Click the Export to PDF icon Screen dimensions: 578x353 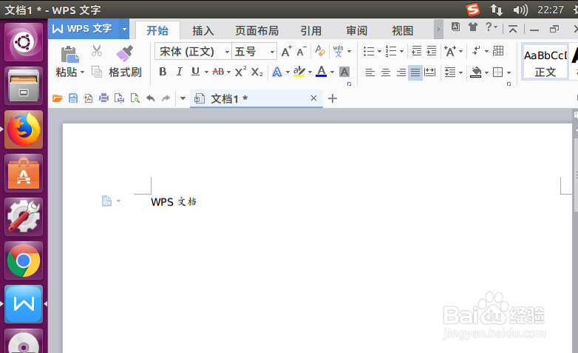pos(89,98)
